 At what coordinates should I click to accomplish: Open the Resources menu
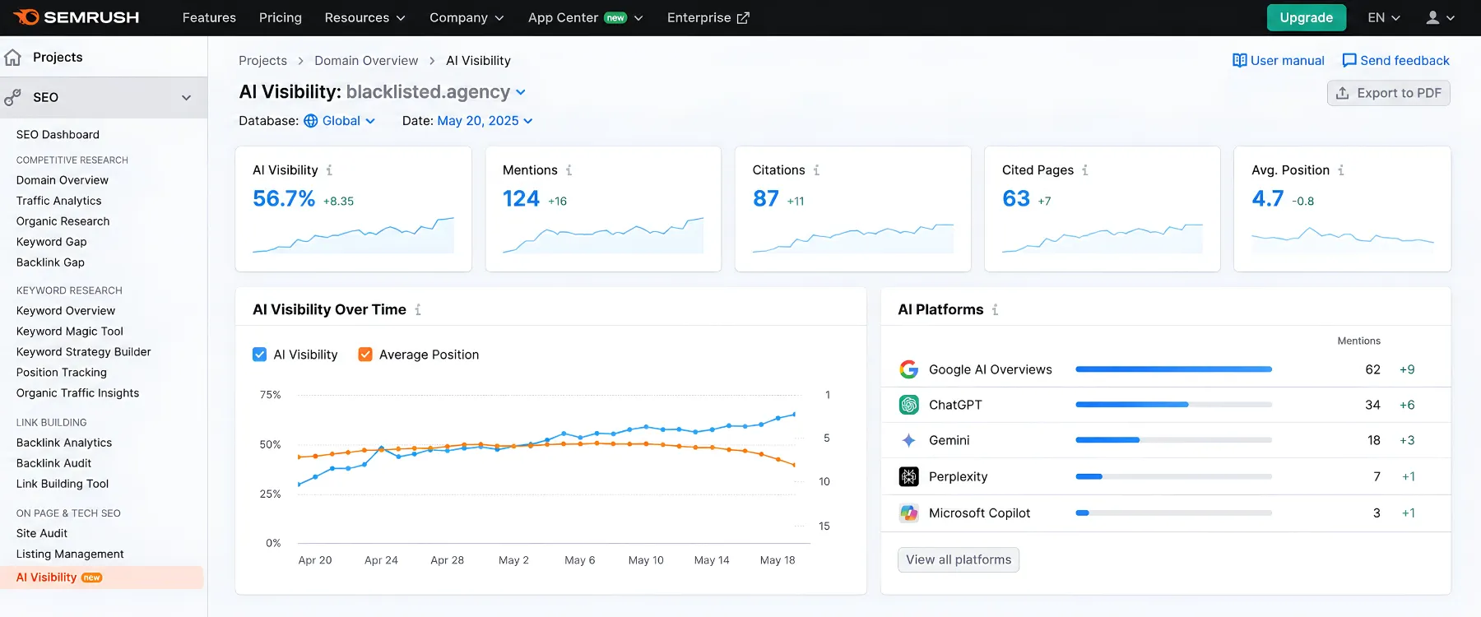point(364,17)
